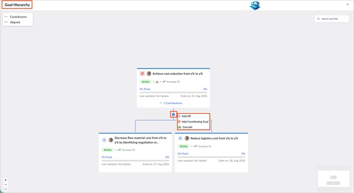This screenshot has width=354, height=193.
Task: Click 'Ends on: 27, Aug 2026' text
Action: tap(156, 164)
